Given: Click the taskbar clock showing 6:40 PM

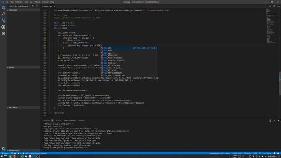Looking at the screenshot, I should click(x=272, y=156).
